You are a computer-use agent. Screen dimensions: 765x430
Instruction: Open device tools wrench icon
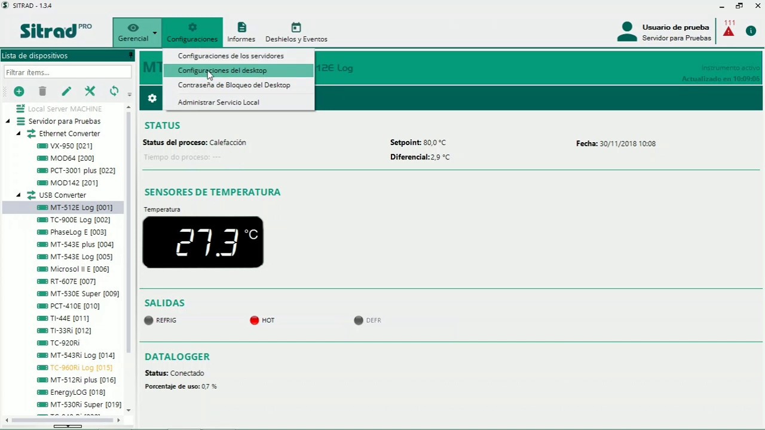pos(90,91)
